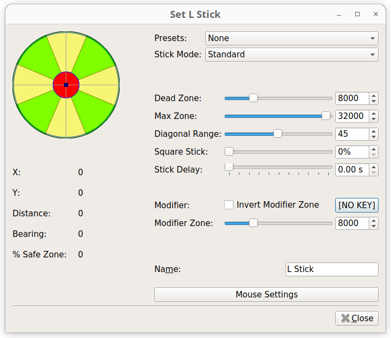This screenshot has width=391, height=338.
Task: Increase Stick Delay with up arrow
Action: 374,168
